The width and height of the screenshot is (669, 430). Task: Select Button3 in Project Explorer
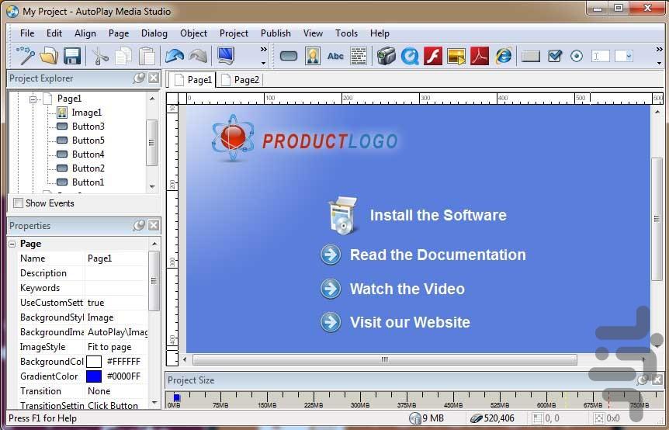[88, 127]
